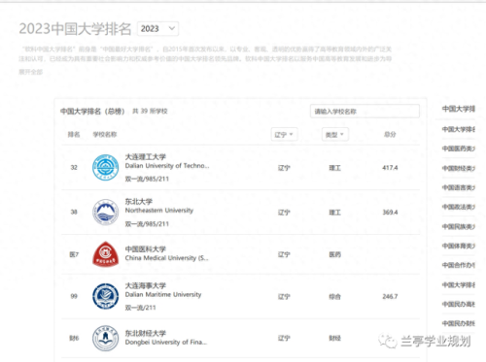Click the 中国大学排名（总榜）table title
Image resolution: width=486 pixels, height=362 pixels.
point(92,112)
